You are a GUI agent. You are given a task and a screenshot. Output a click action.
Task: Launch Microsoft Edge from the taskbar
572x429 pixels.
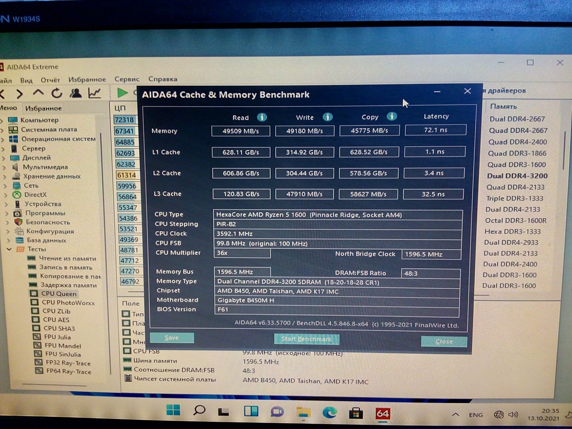click(330, 413)
